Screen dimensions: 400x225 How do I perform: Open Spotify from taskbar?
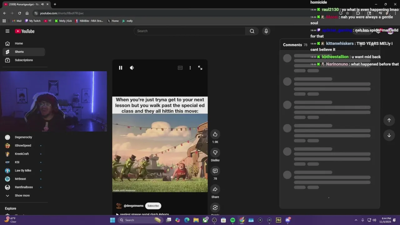coord(232,220)
